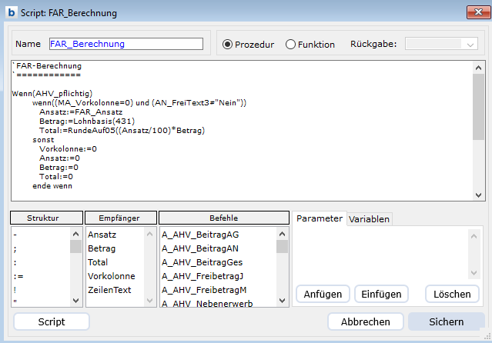Viewport: 492px width, 343px height.
Task: Select the := operator in Struktur list
Action: pyautogui.click(x=18, y=276)
